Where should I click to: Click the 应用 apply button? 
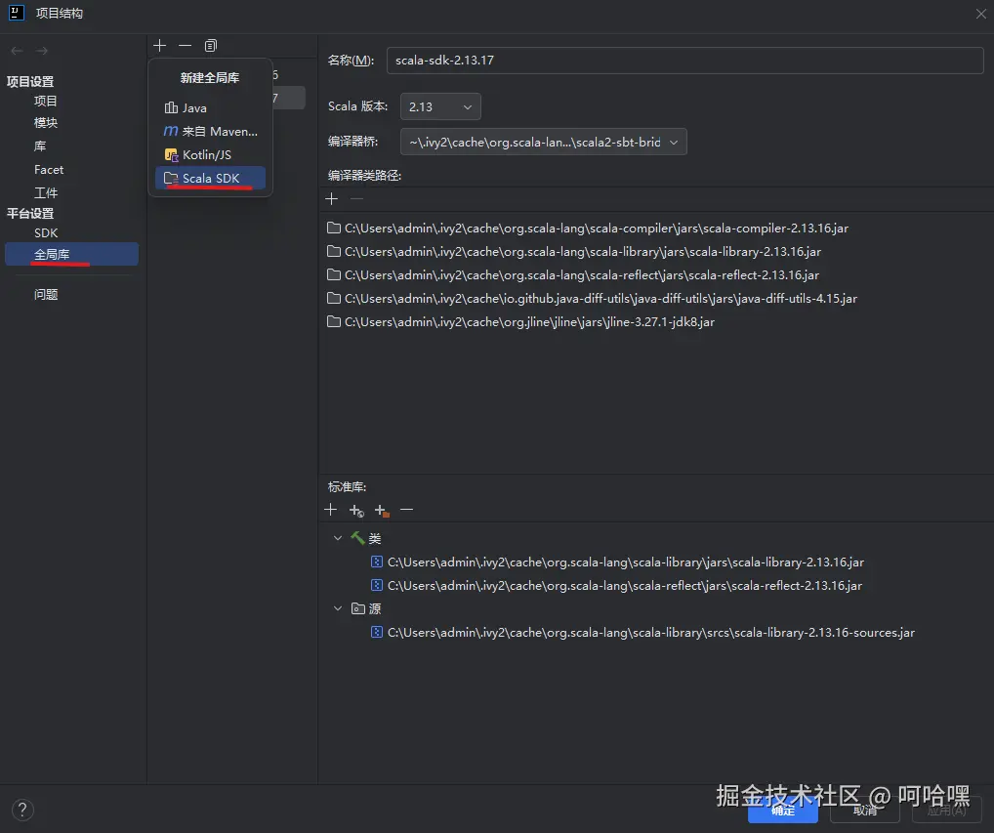click(x=946, y=811)
